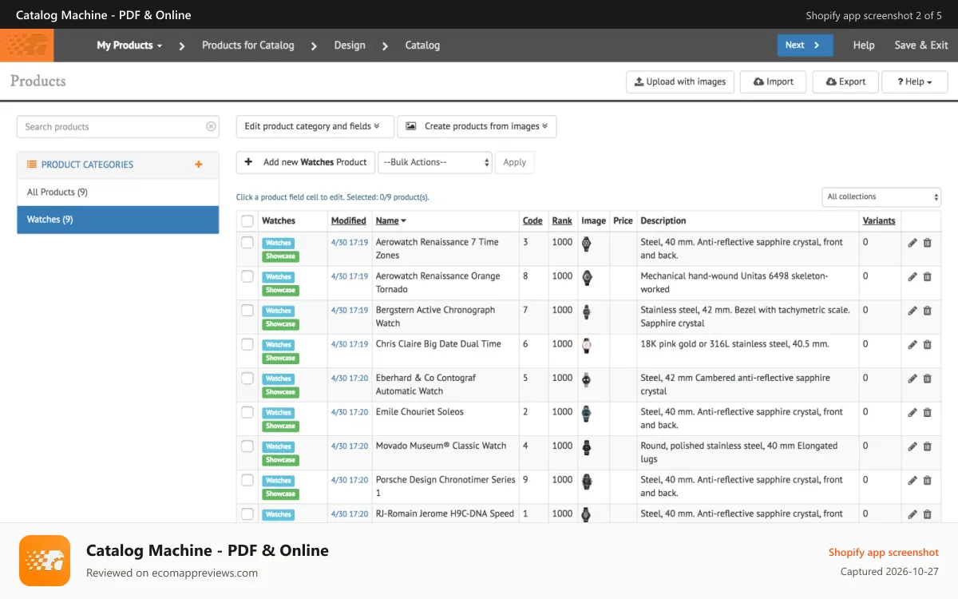
Task: Select the All Products (9) category
Action: (x=118, y=192)
